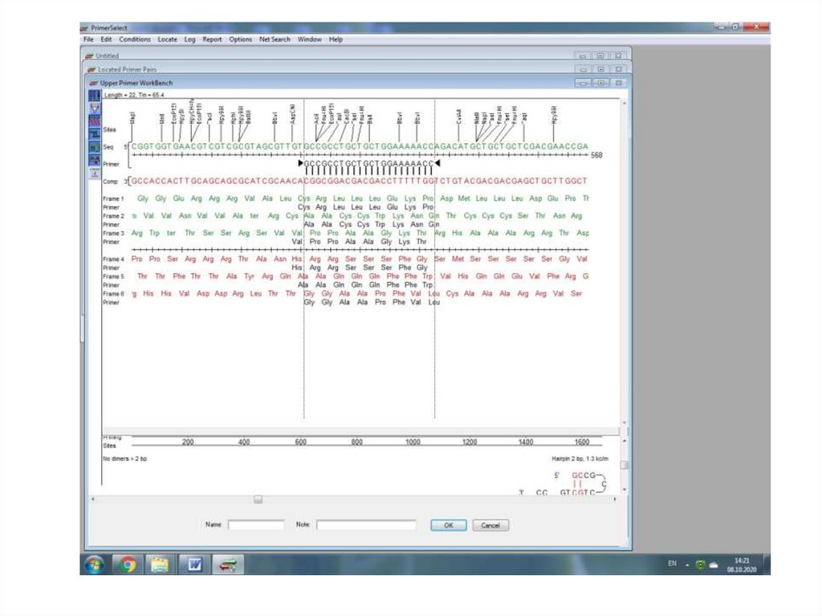Click the blue staircase sidebar tool icon

(x=95, y=134)
